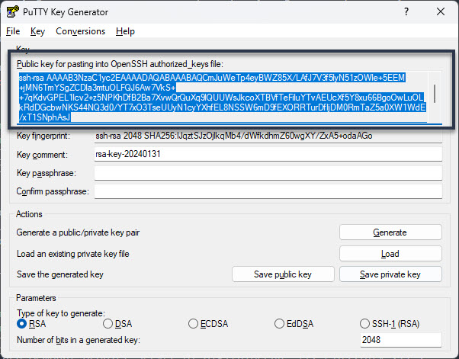Open the File menu

click(x=13, y=31)
